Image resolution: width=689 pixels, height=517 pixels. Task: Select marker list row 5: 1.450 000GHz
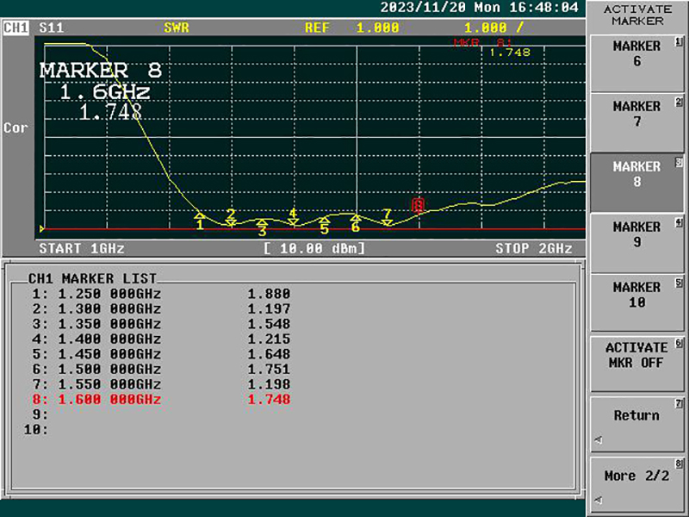pos(161,354)
